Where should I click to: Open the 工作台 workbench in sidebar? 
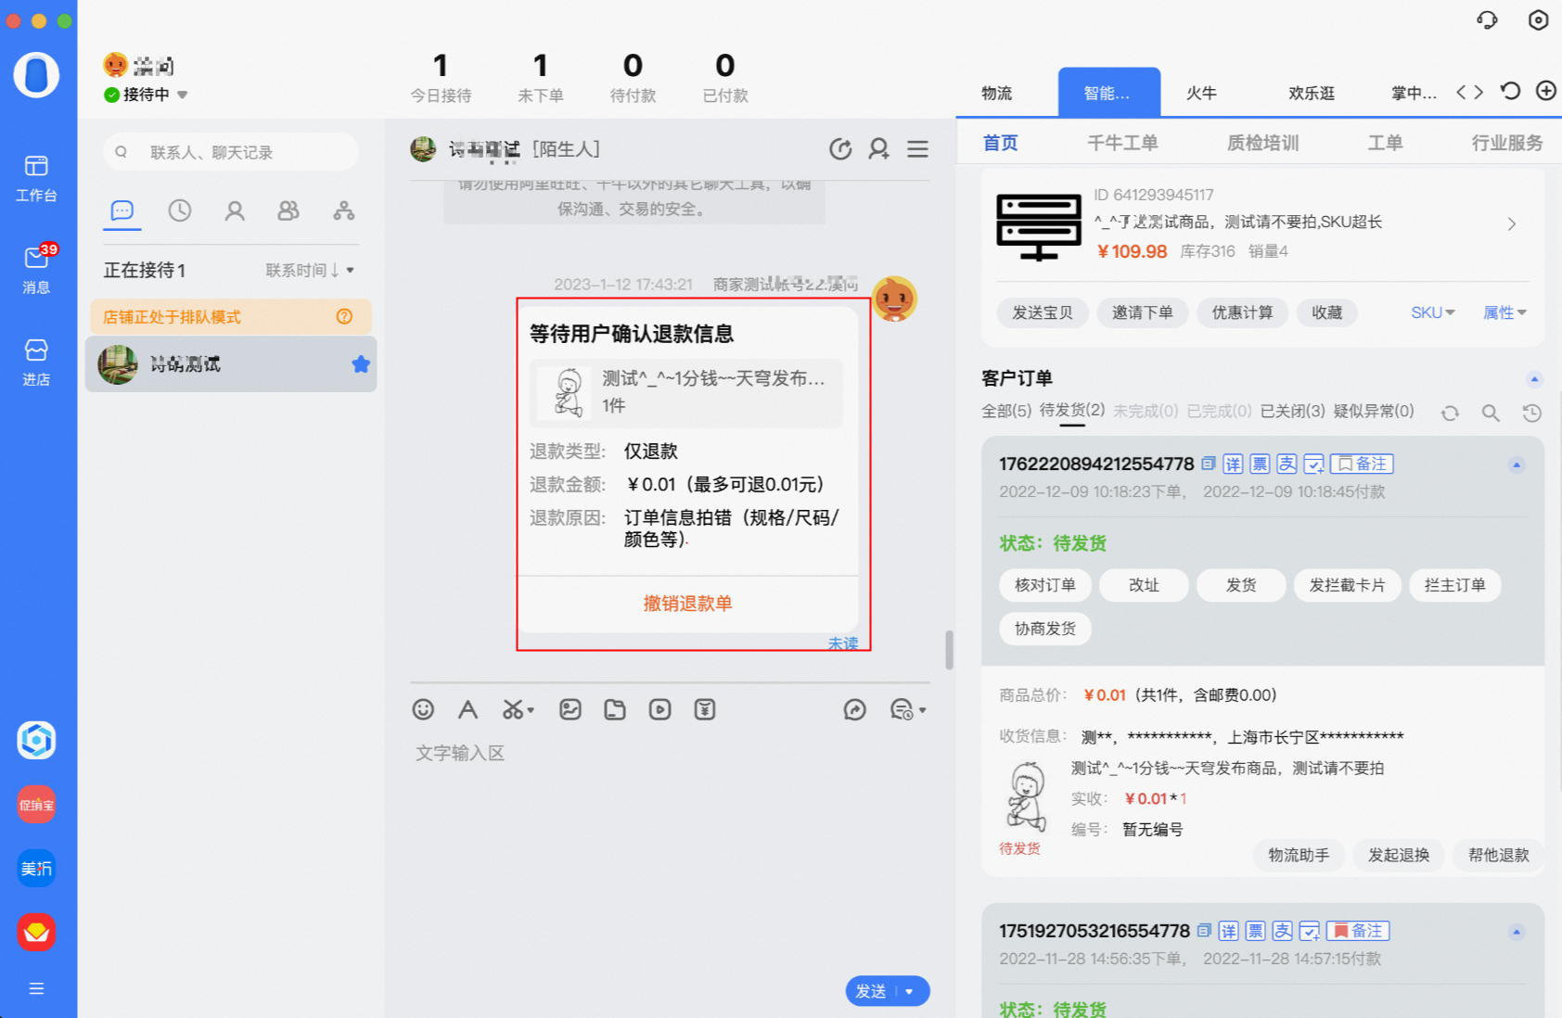click(x=36, y=178)
